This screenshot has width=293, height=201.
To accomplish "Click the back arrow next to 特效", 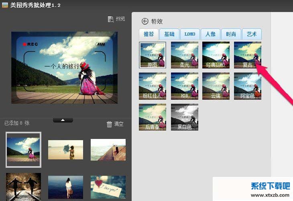I will tap(145, 21).
